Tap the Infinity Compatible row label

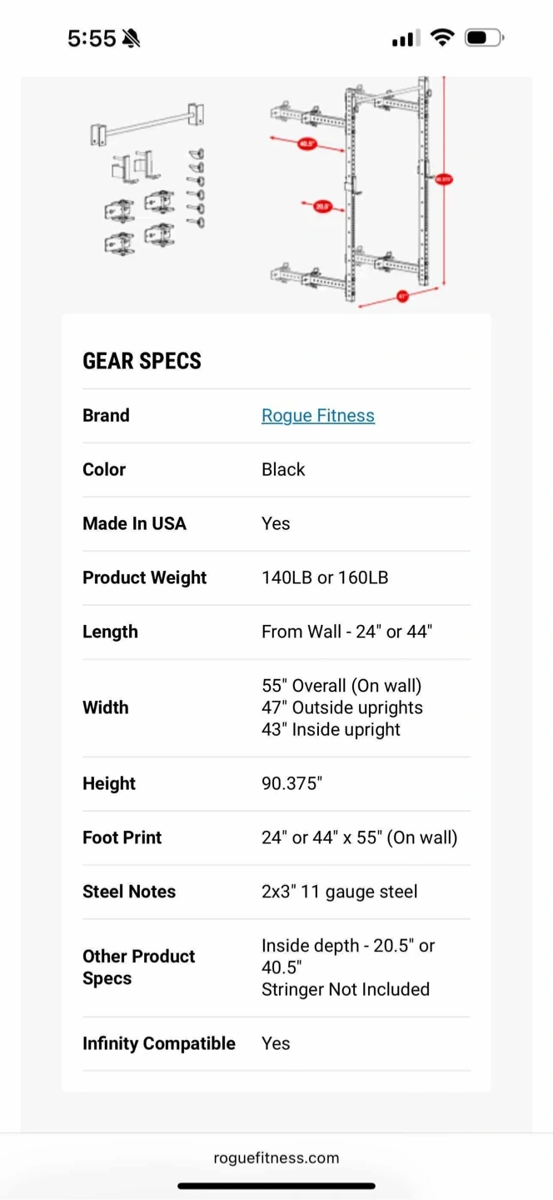pyautogui.click(x=159, y=1043)
